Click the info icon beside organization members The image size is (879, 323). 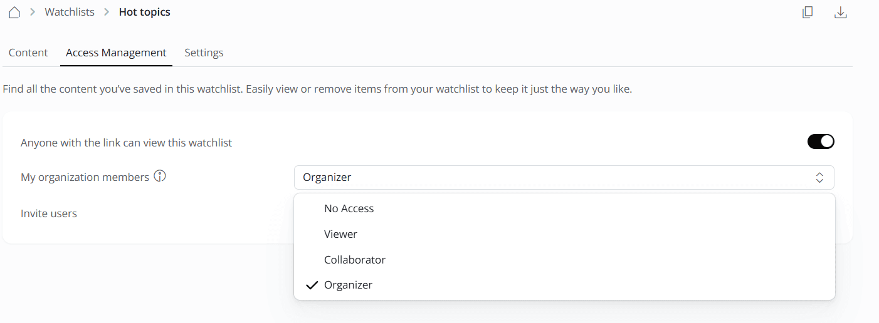[160, 177]
